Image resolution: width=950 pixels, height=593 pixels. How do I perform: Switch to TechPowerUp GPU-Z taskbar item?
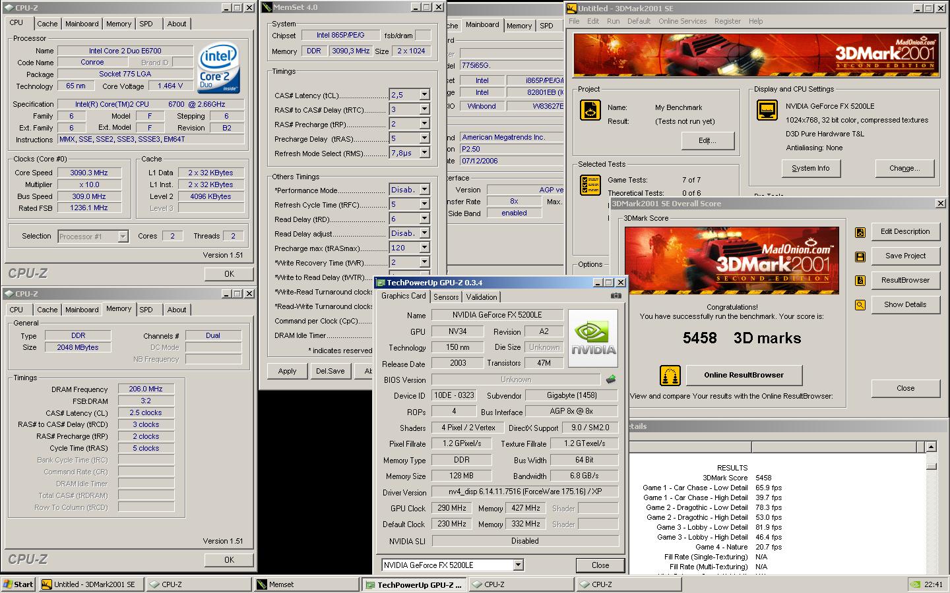click(414, 584)
